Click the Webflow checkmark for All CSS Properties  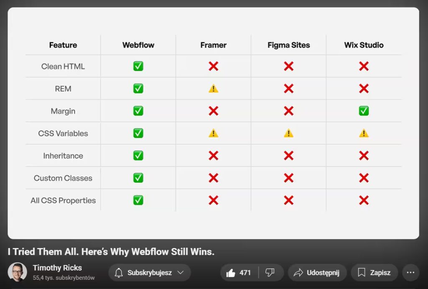[x=138, y=200]
